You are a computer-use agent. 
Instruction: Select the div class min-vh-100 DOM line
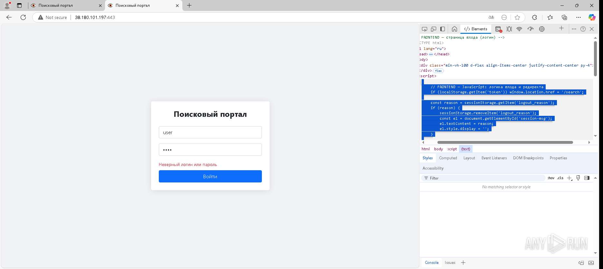[506, 65]
